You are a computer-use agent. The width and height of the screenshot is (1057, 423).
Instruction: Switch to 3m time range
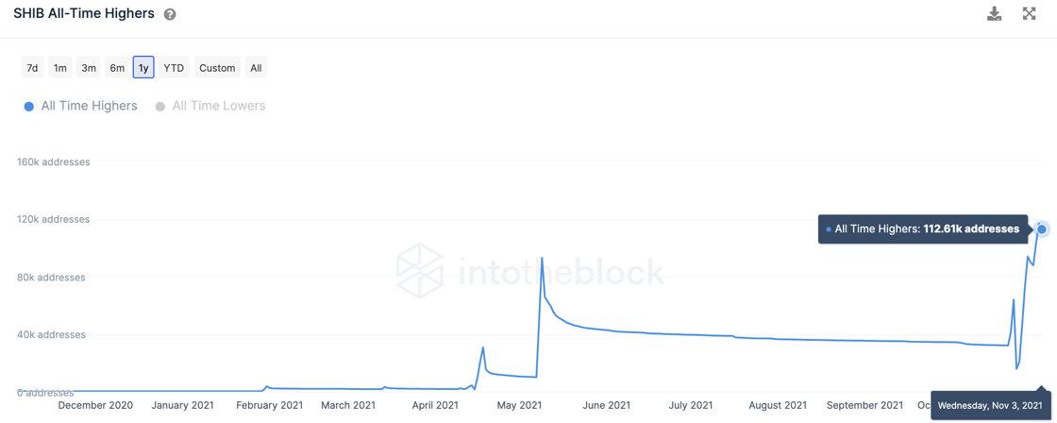point(88,68)
